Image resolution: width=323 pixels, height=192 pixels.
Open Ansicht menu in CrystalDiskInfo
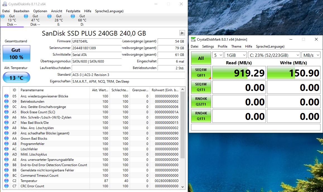tap(57, 11)
